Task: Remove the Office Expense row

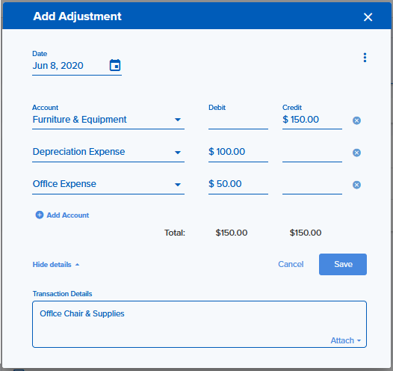Action: coord(356,185)
